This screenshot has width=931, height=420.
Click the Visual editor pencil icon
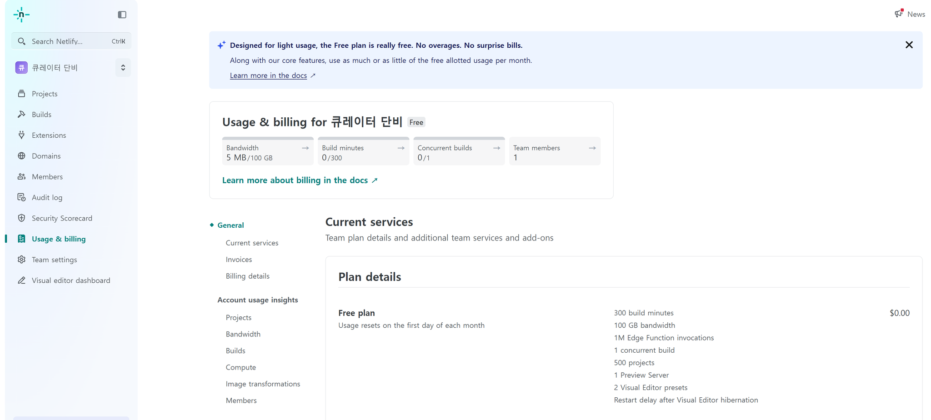(x=21, y=280)
